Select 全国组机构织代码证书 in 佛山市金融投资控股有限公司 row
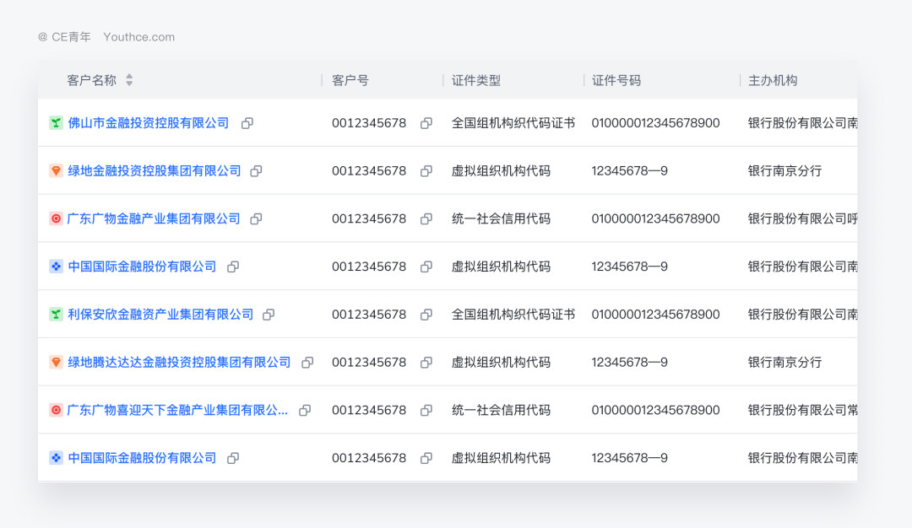Viewport: 912px width, 528px height. tap(513, 123)
